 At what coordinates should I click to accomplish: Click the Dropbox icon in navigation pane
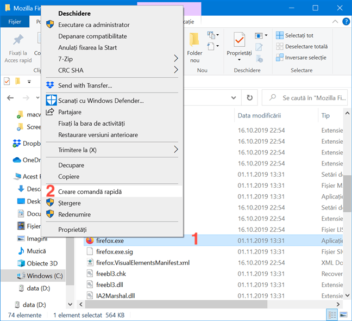[17, 144]
